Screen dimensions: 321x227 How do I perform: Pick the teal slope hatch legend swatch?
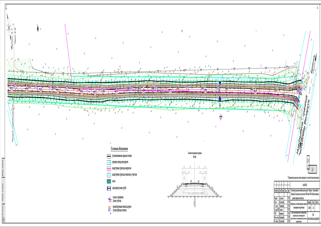[x=109, y=181]
